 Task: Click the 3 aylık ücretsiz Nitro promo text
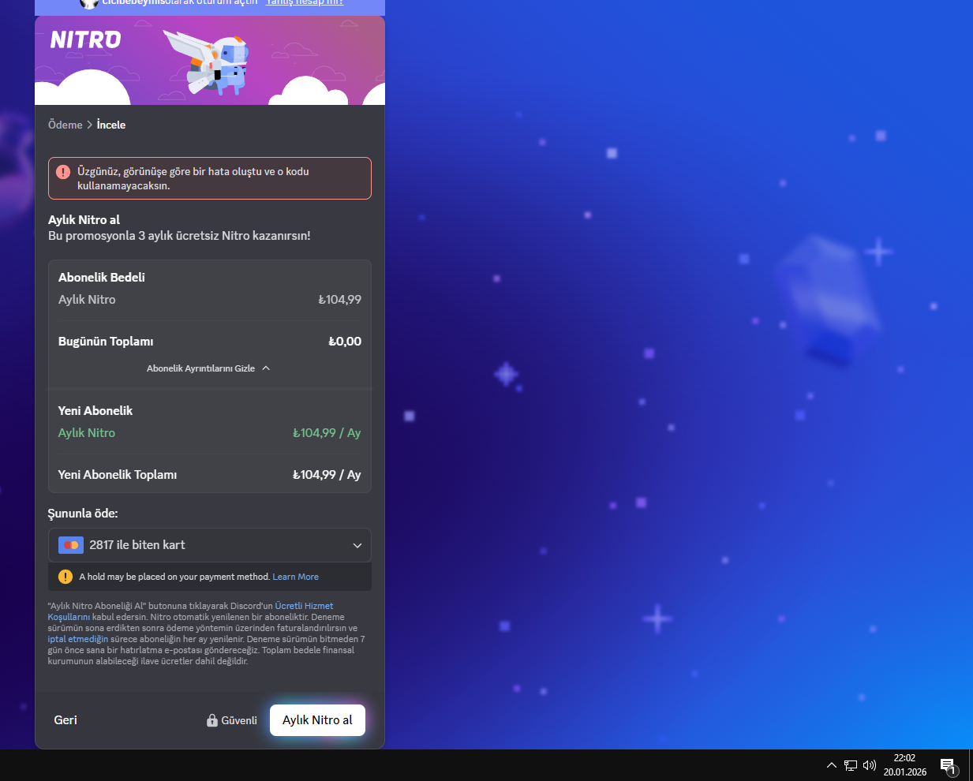179,236
